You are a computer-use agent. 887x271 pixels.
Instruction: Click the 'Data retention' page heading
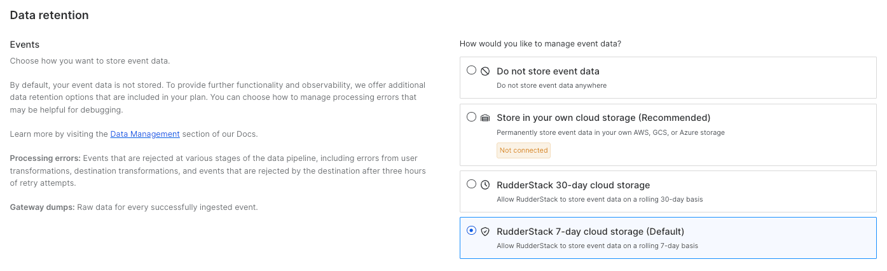[49, 15]
